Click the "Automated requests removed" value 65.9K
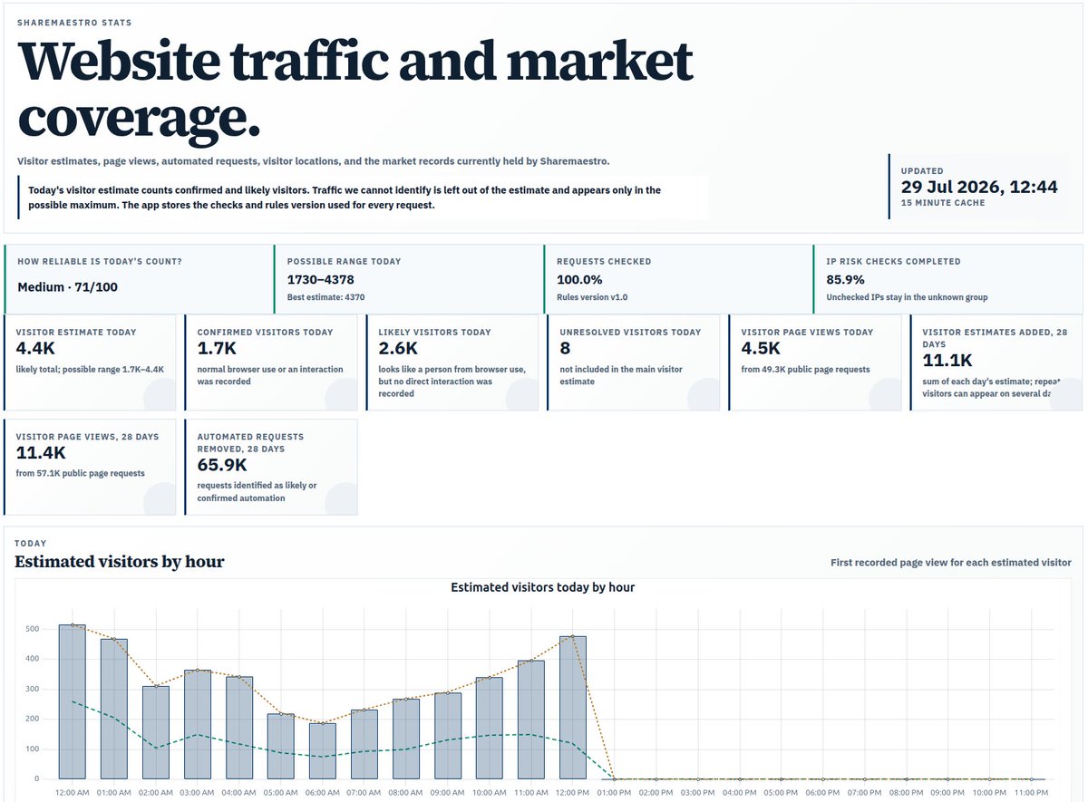 222,466
